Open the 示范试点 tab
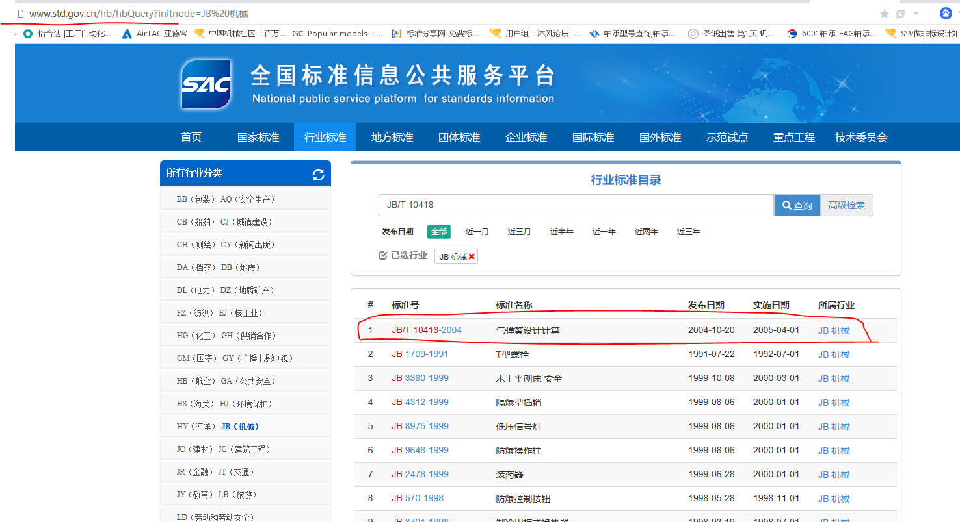960x522 pixels. click(727, 137)
